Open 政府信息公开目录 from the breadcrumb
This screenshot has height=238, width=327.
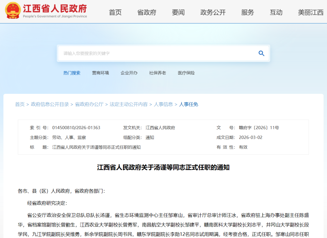tap(48, 104)
